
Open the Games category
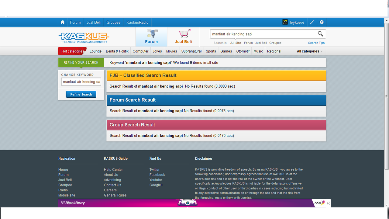226,51
